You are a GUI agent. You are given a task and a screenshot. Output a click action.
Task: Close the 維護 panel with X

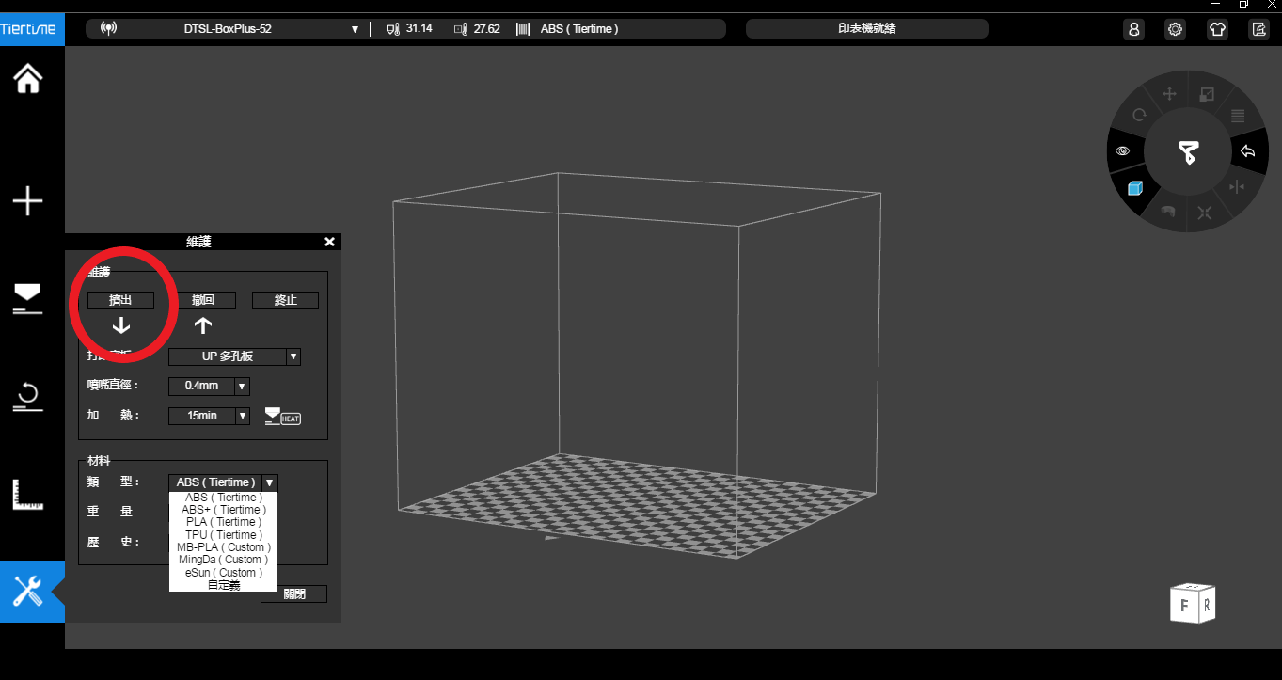(x=329, y=242)
